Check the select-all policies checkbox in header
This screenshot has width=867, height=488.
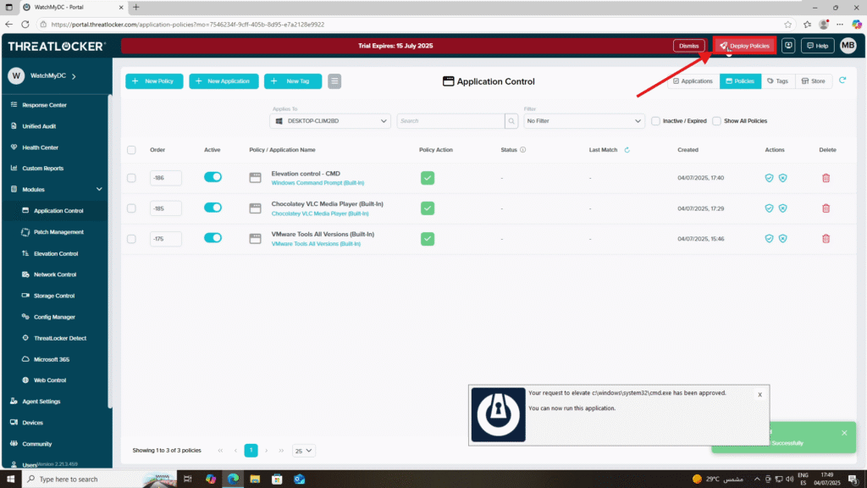131,150
